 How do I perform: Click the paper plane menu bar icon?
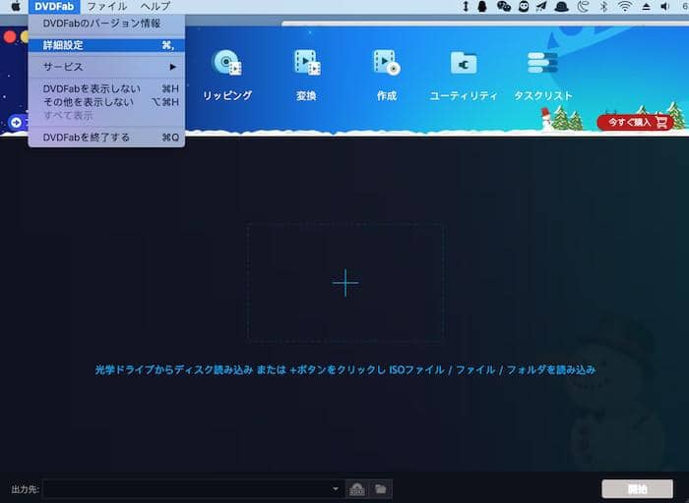[541, 6]
